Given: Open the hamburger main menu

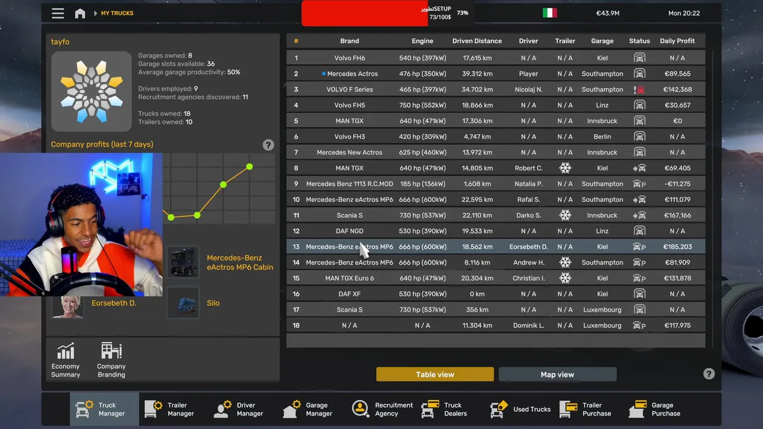Looking at the screenshot, I should pos(58,13).
